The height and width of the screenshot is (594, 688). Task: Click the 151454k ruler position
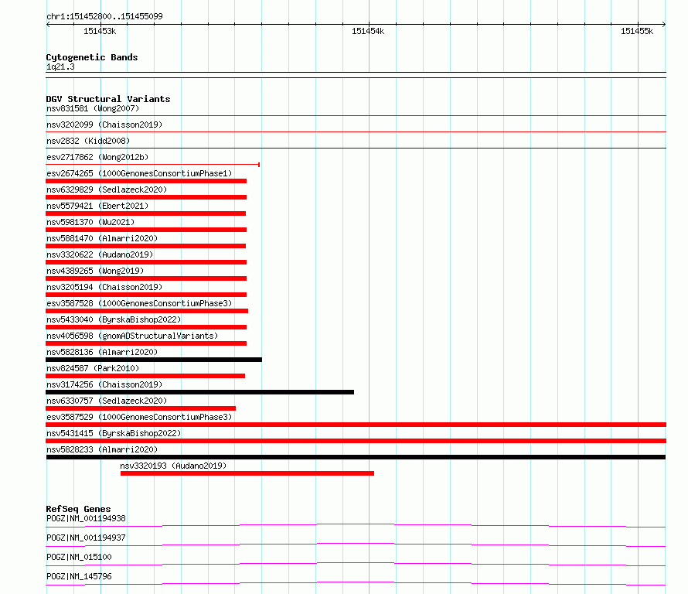pyautogui.click(x=368, y=31)
